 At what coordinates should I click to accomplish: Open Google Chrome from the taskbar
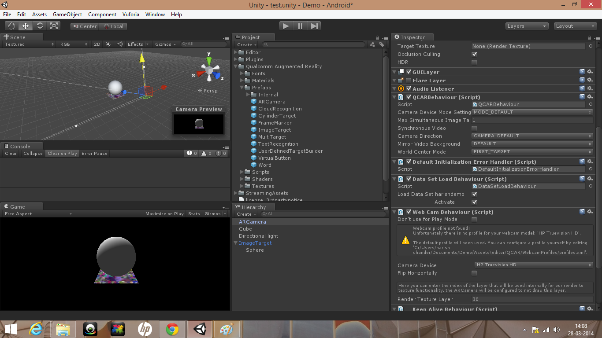tap(172, 329)
